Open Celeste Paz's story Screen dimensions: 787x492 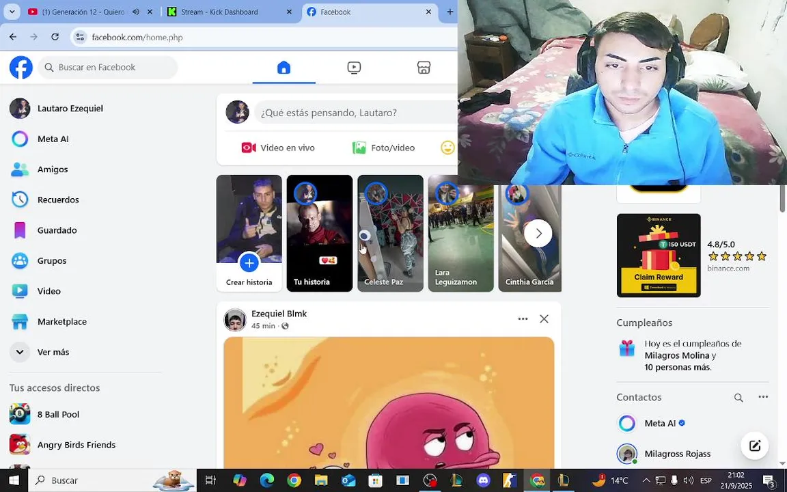[390, 234]
